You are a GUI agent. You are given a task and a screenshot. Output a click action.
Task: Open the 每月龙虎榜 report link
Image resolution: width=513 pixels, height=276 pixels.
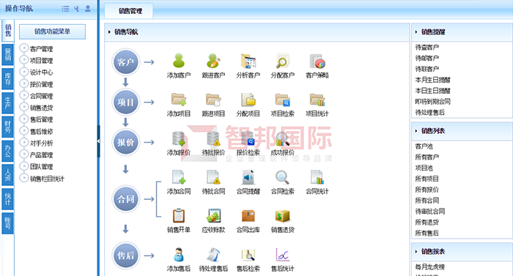(x=430, y=266)
